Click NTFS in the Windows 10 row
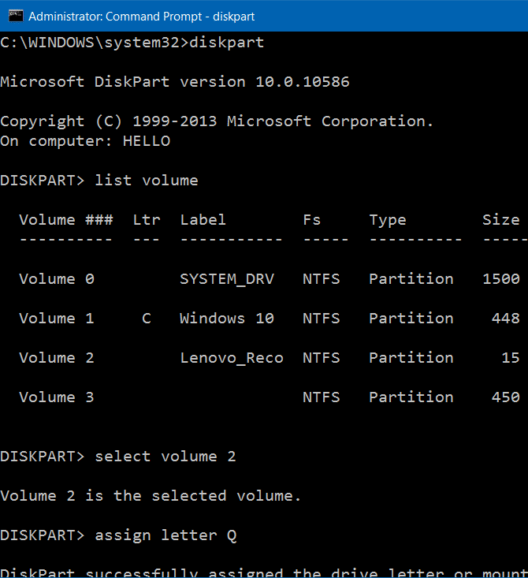Viewport: 528px width, 578px height. 322,319
